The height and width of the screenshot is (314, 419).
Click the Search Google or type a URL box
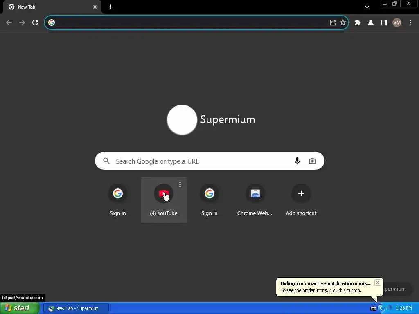tap(209, 161)
